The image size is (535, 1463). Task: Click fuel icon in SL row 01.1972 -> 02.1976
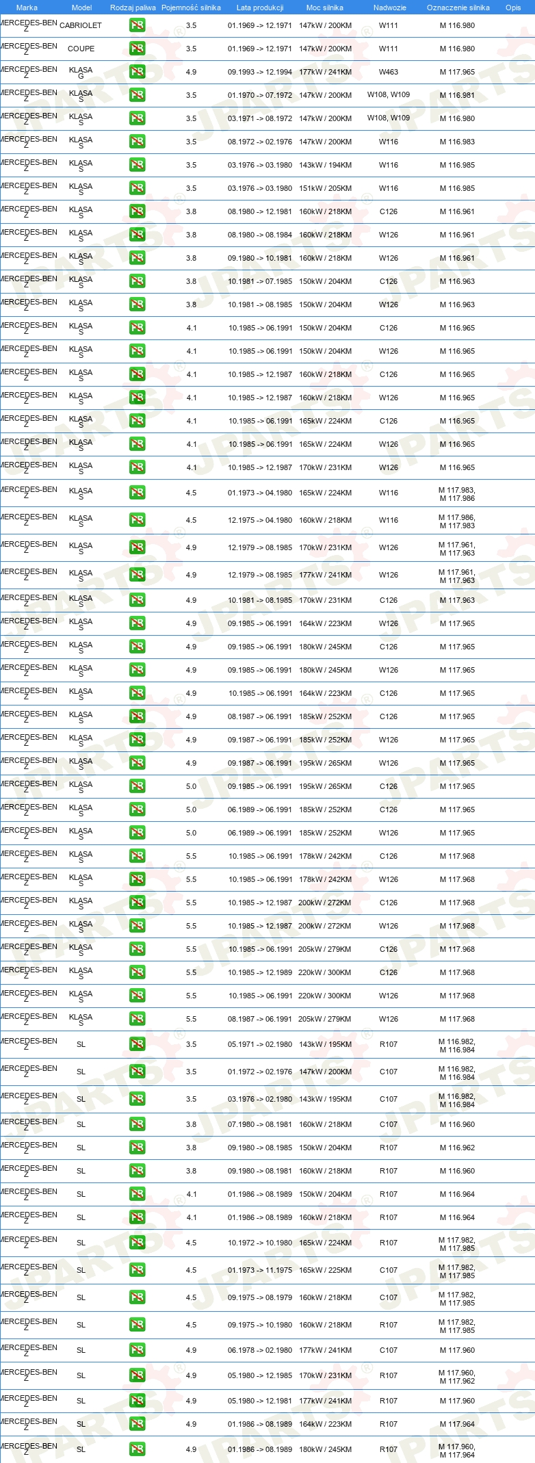pyautogui.click(x=138, y=1072)
